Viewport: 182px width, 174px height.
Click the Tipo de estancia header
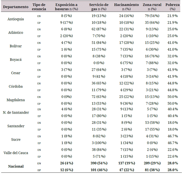pyautogui.click(x=39, y=7)
